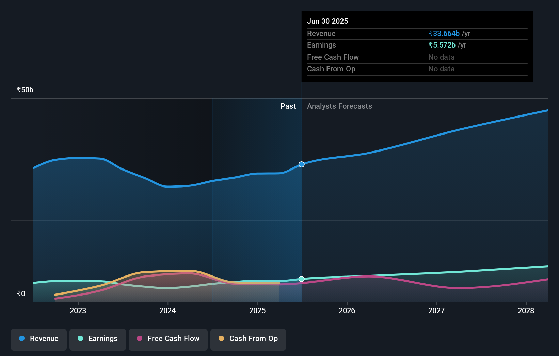The height and width of the screenshot is (356, 559).
Task: Toggle the Cash From Op series visibility
Action: (248, 339)
